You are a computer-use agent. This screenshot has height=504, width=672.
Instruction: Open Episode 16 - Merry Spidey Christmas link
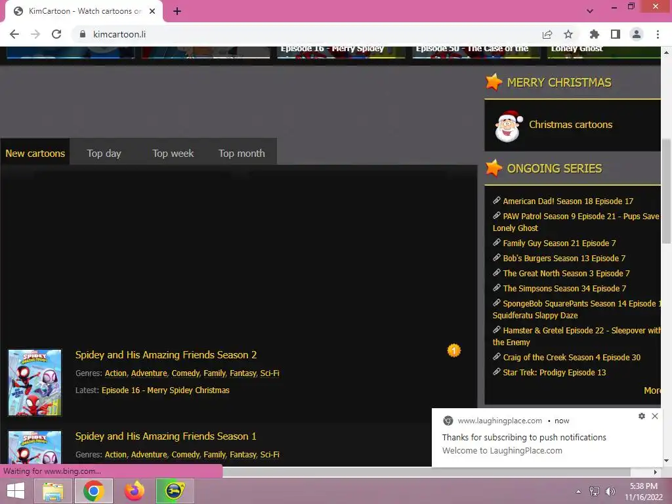pyautogui.click(x=165, y=390)
